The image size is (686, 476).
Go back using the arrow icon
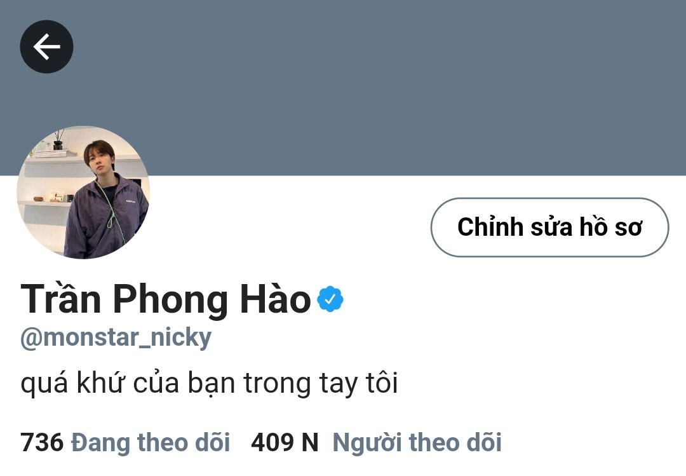46,46
